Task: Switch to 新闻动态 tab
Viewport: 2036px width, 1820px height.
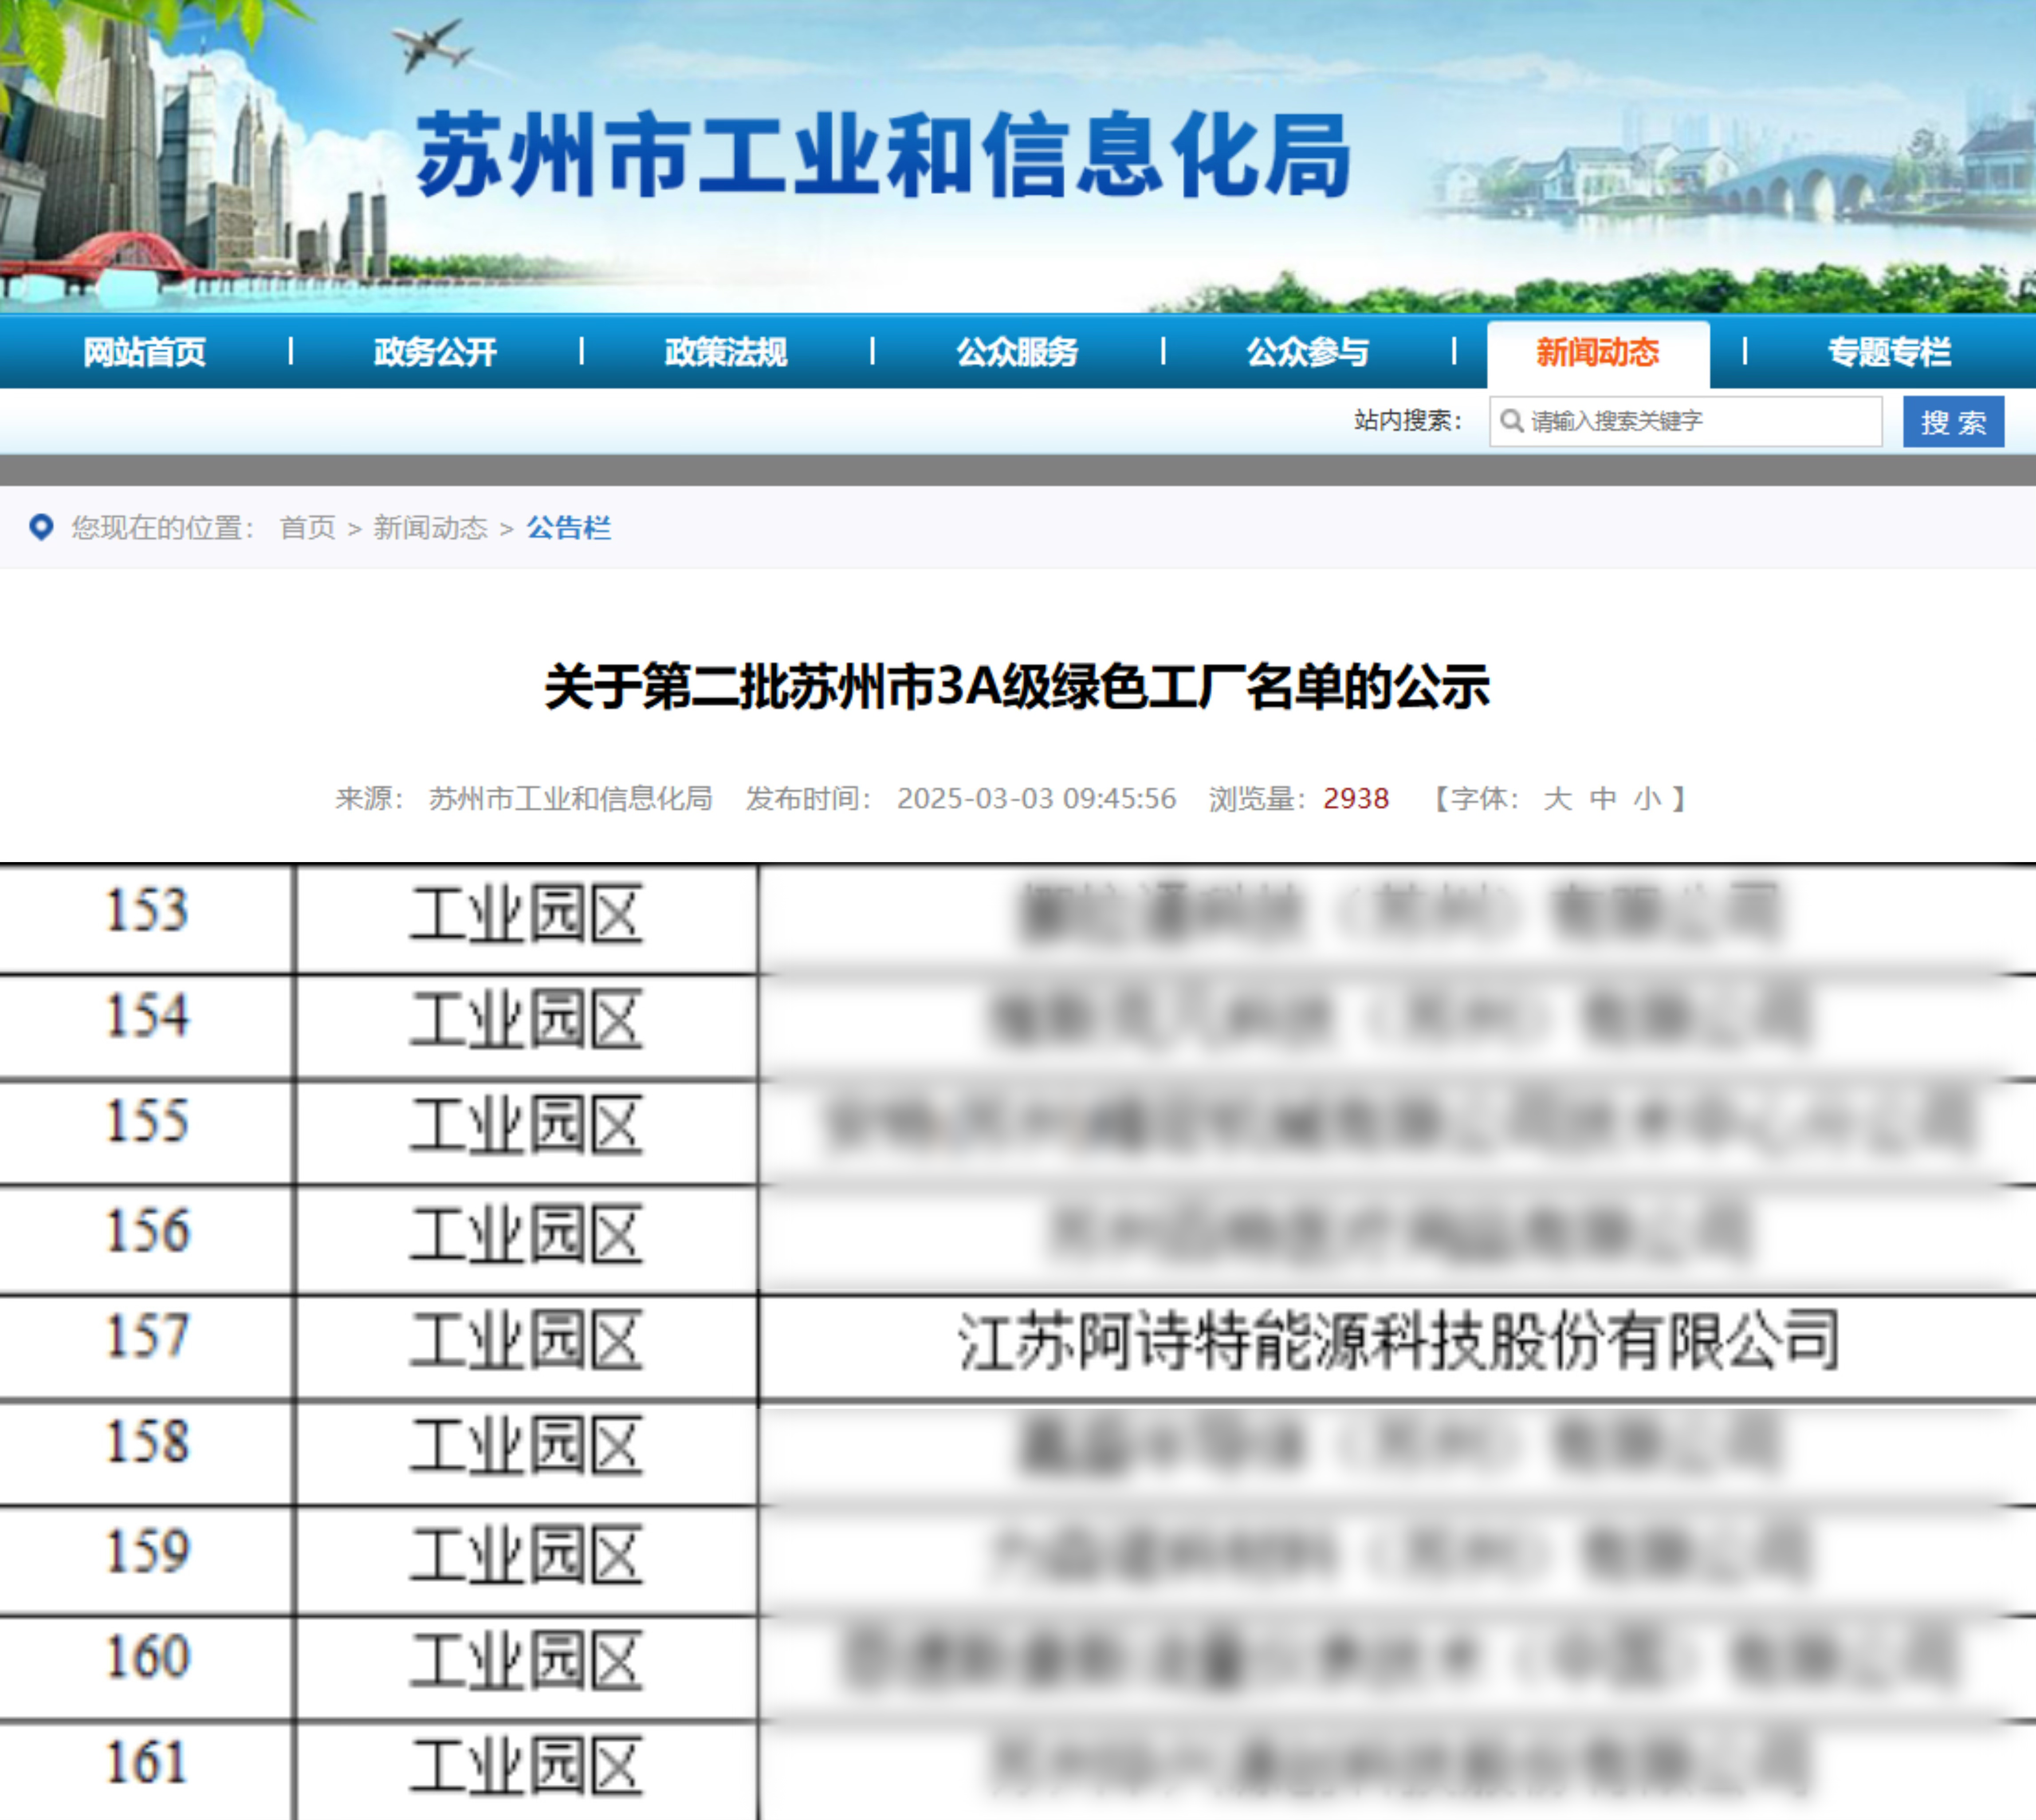Action: pos(1597,352)
